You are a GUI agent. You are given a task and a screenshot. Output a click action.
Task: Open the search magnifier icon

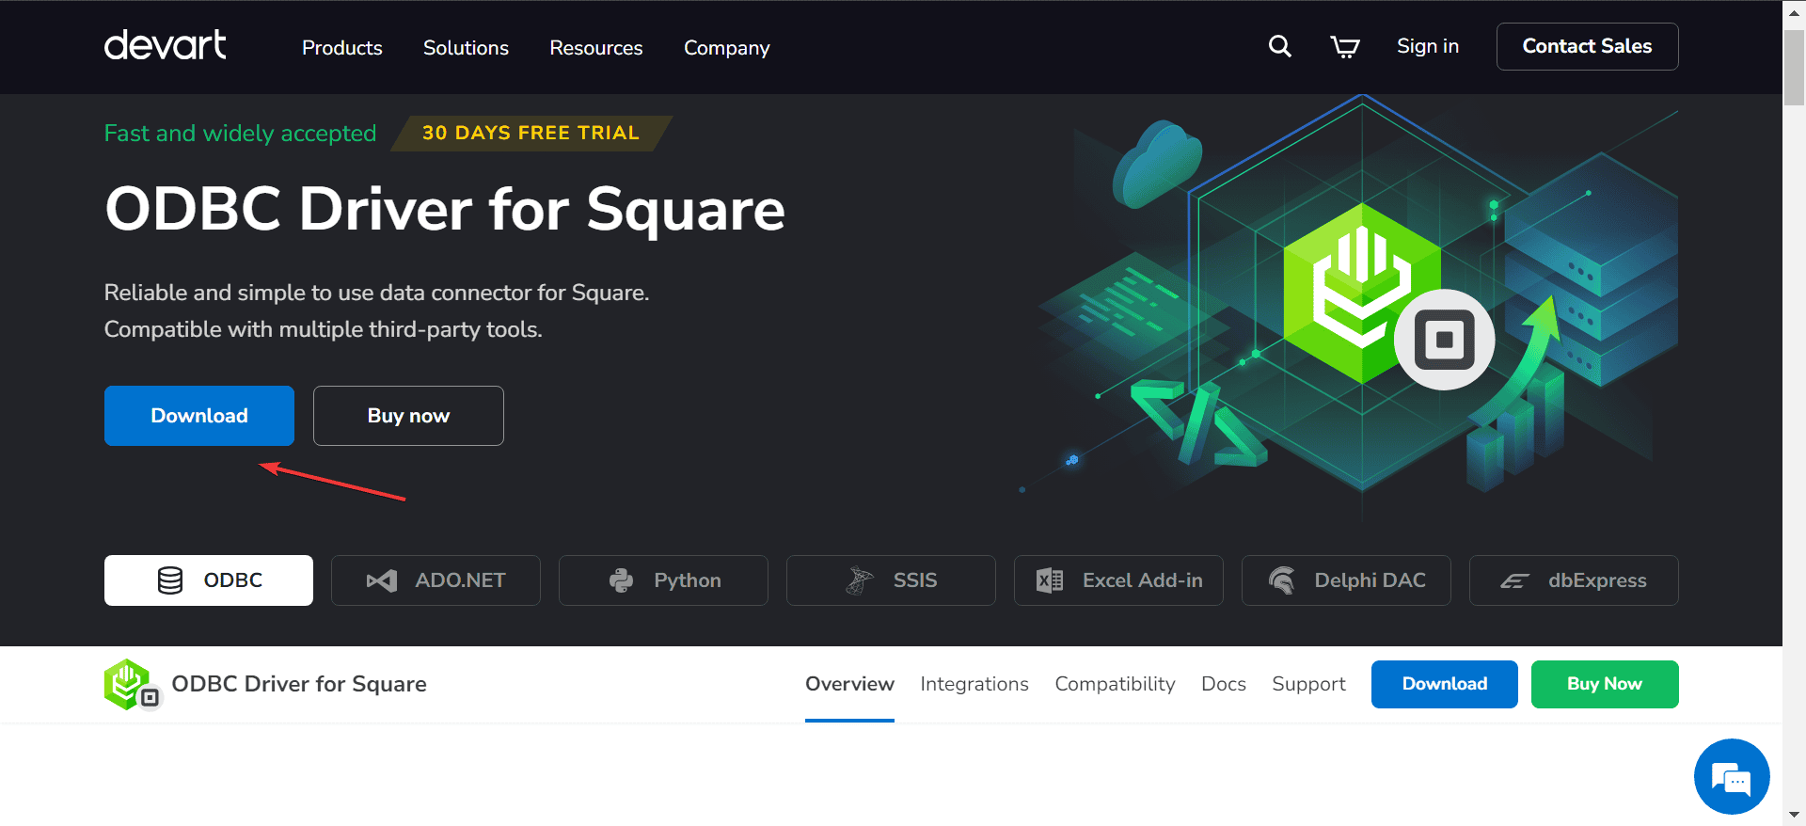coord(1279,46)
